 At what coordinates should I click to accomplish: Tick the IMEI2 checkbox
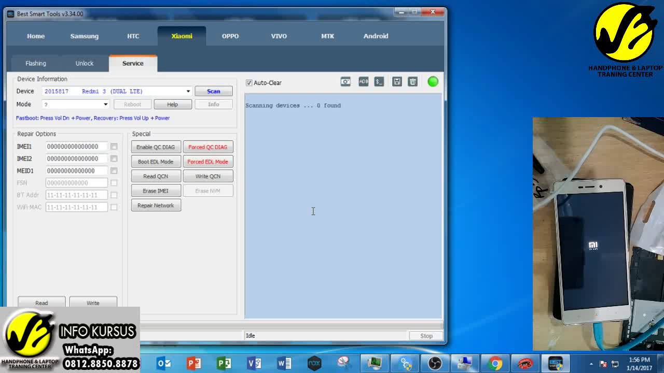tap(114, 159)
